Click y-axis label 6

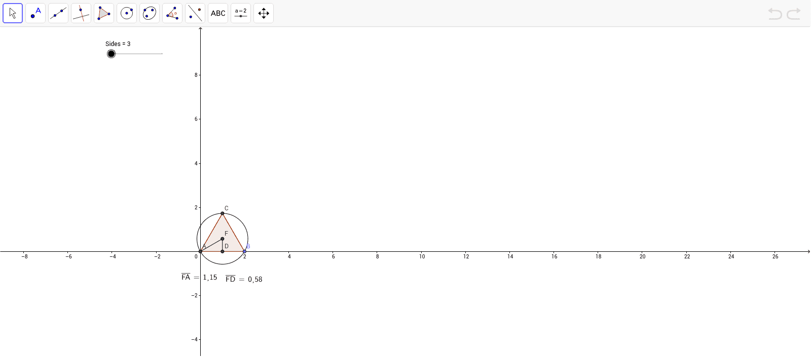click(x=196, y=119)
